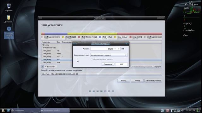The height and width of the screenshot is (113, 202).
Task: Click the red tray icon
Action: [168, 110]
